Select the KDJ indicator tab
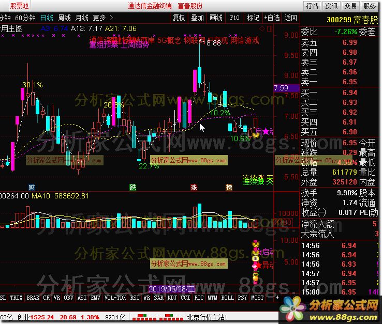 pyautogui.click(x=172, y=298)
